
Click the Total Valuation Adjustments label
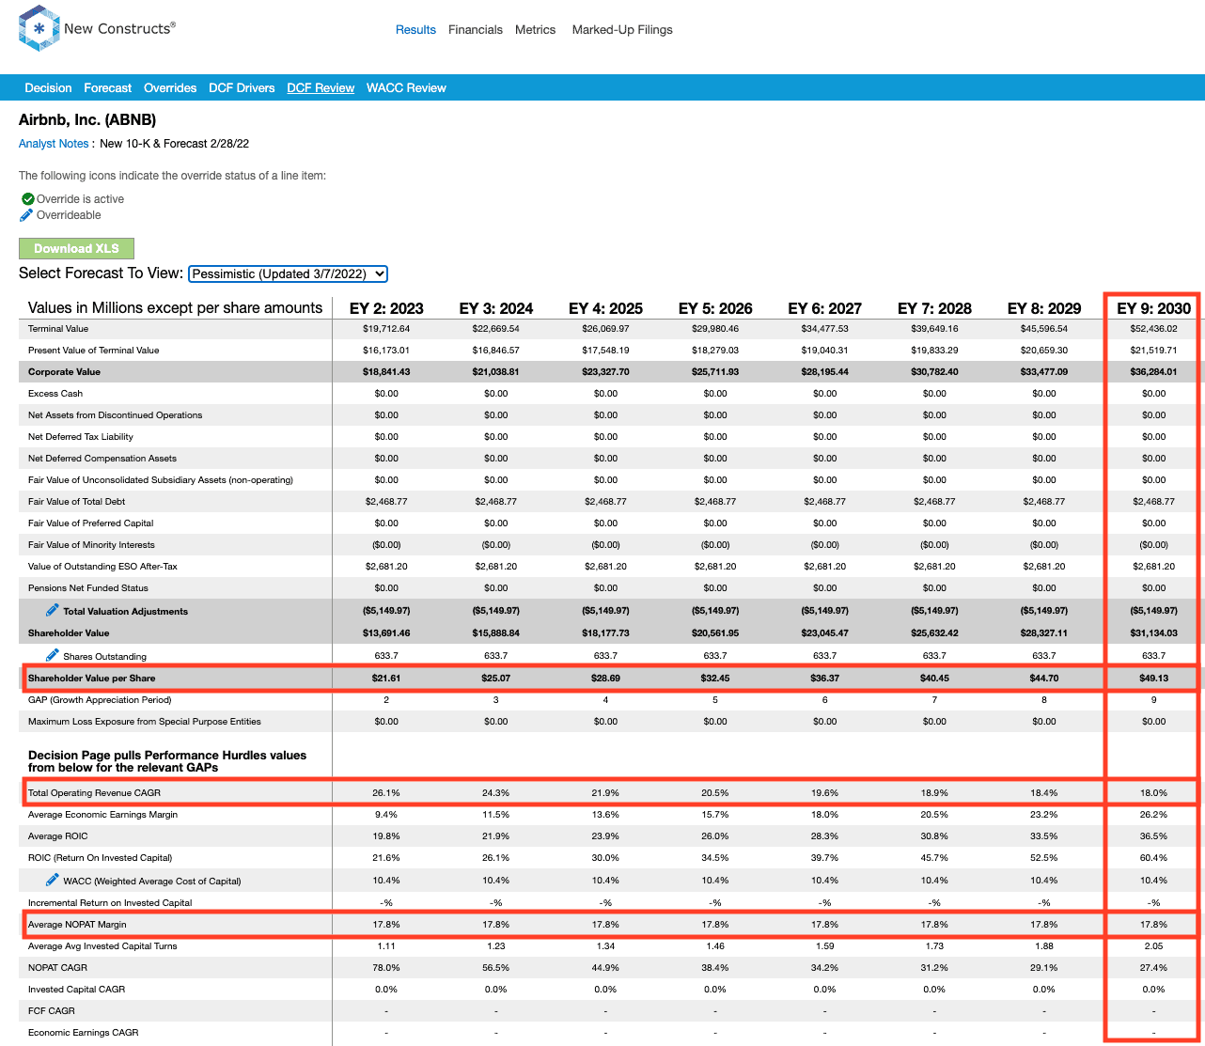click(125, 612)
